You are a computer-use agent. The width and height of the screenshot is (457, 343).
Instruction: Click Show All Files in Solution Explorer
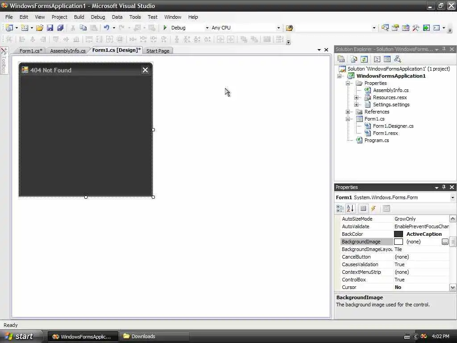pos(354,59)
